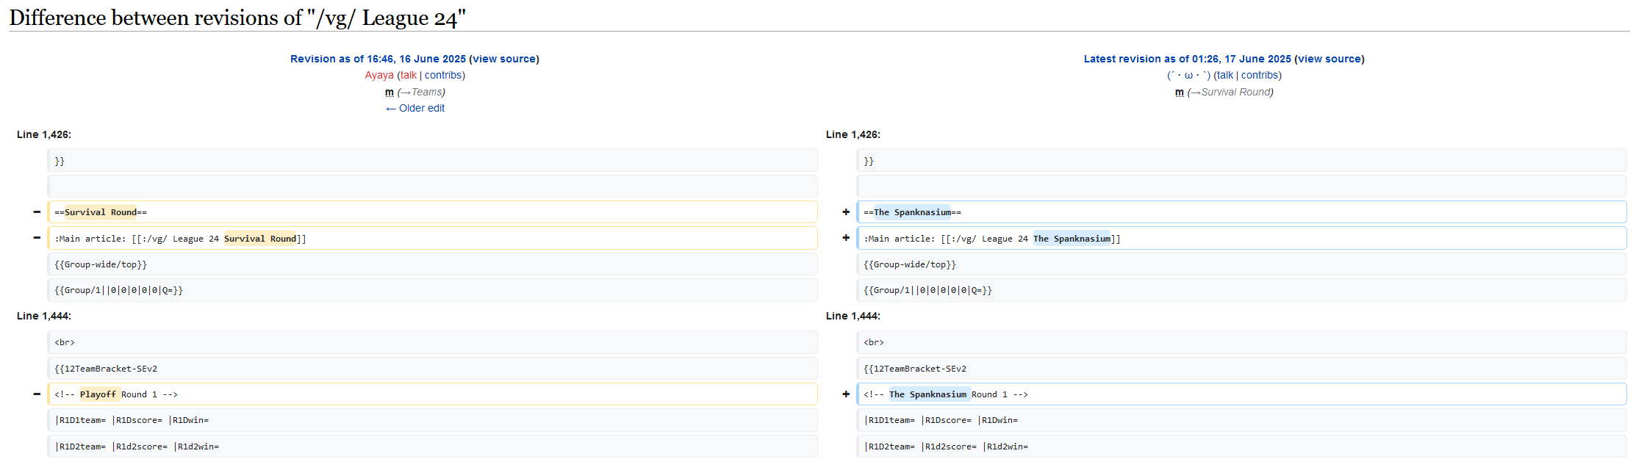Screen dimensions: 1633x459
Task: Click '|R1D1team=' line in the older revision
Action: (x=432, y=420)
